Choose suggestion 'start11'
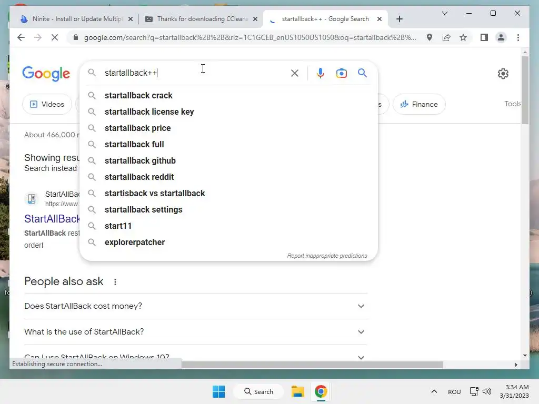The image size is (539, 404). coord(228,226)
